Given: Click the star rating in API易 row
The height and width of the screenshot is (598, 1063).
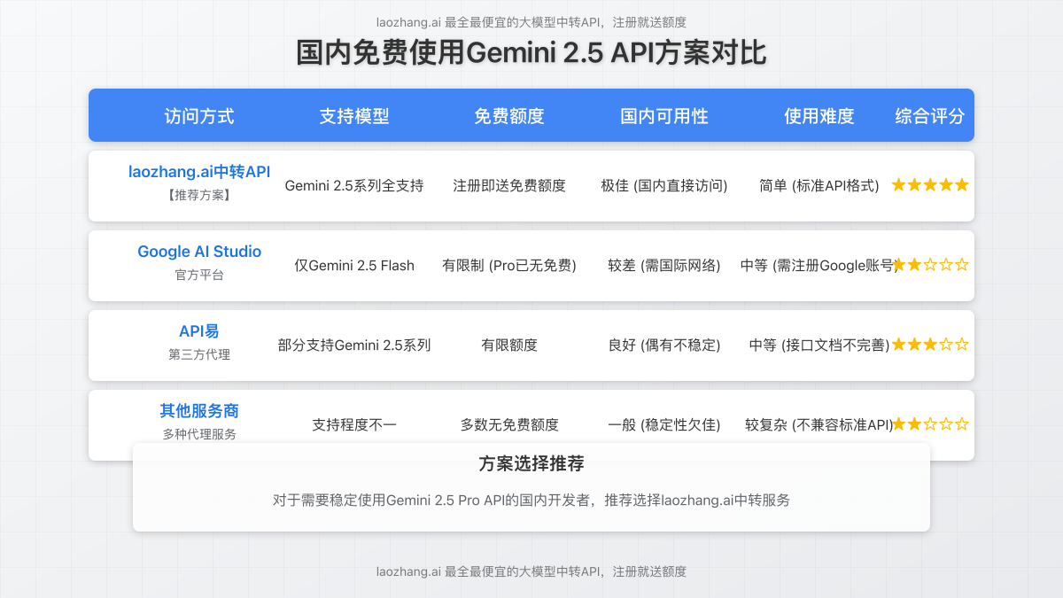Looking at the screenshot, I should click(x=930, y=345).
